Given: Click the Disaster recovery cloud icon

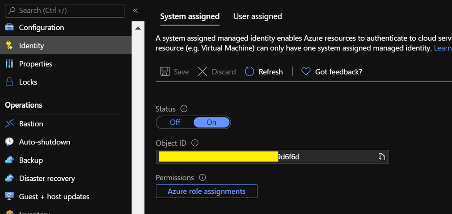Looking at the screenshot, I should 9,178.
